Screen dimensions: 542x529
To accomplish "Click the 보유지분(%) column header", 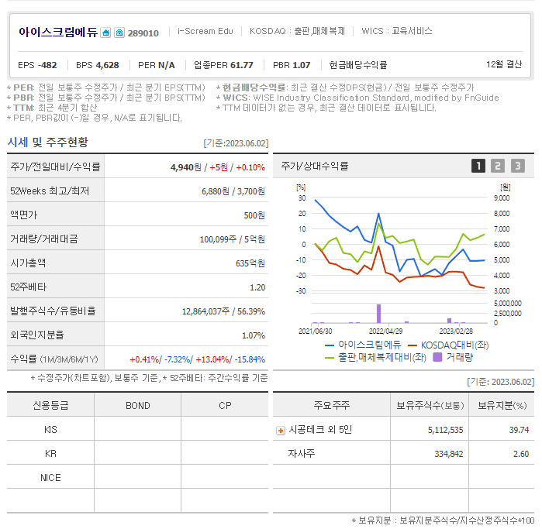I will coord(502,405).
